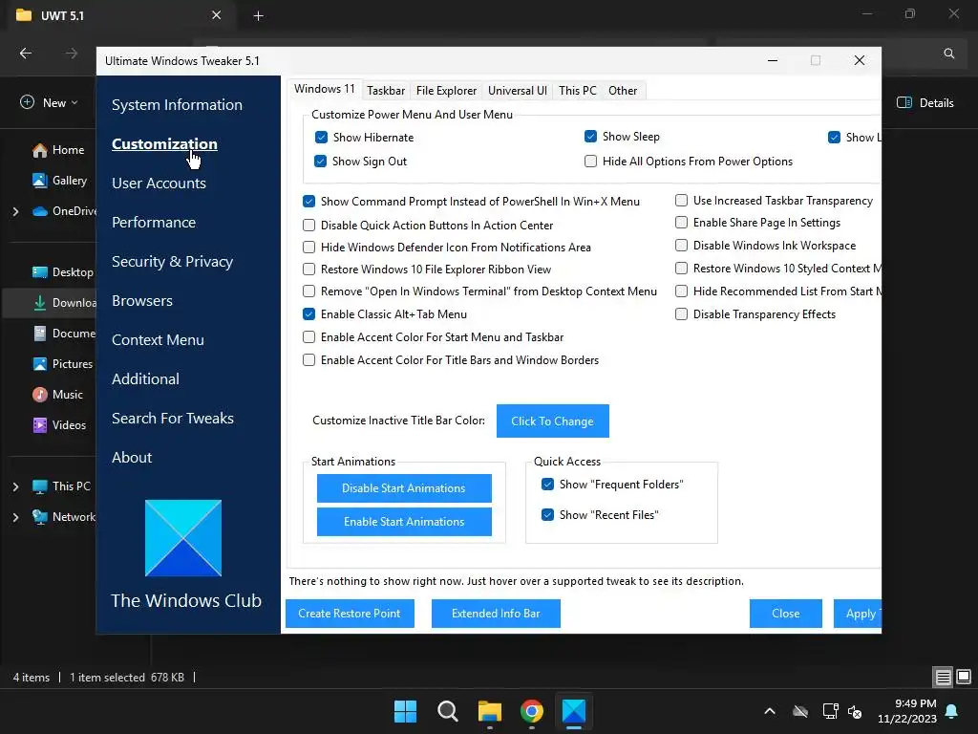Open Search For Tweaks section
This screenshot has height=734, width=978.
click(x=173, y=419)
